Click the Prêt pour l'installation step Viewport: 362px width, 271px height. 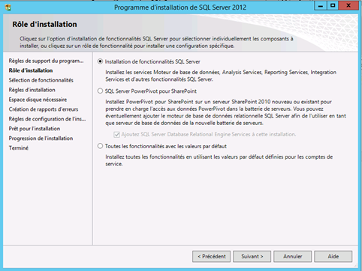(x=35, y=129)
